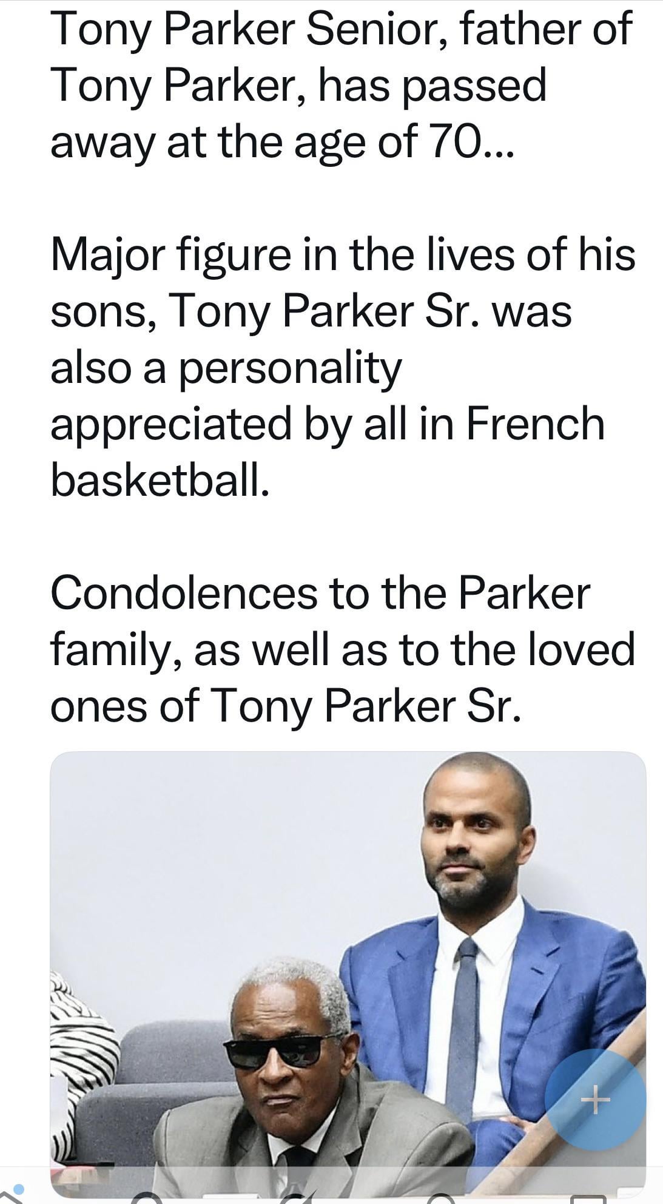This screenshot has width=663, height=1204.
Task: Tap the blue notification dot on Home
Action: [19, 1188]
